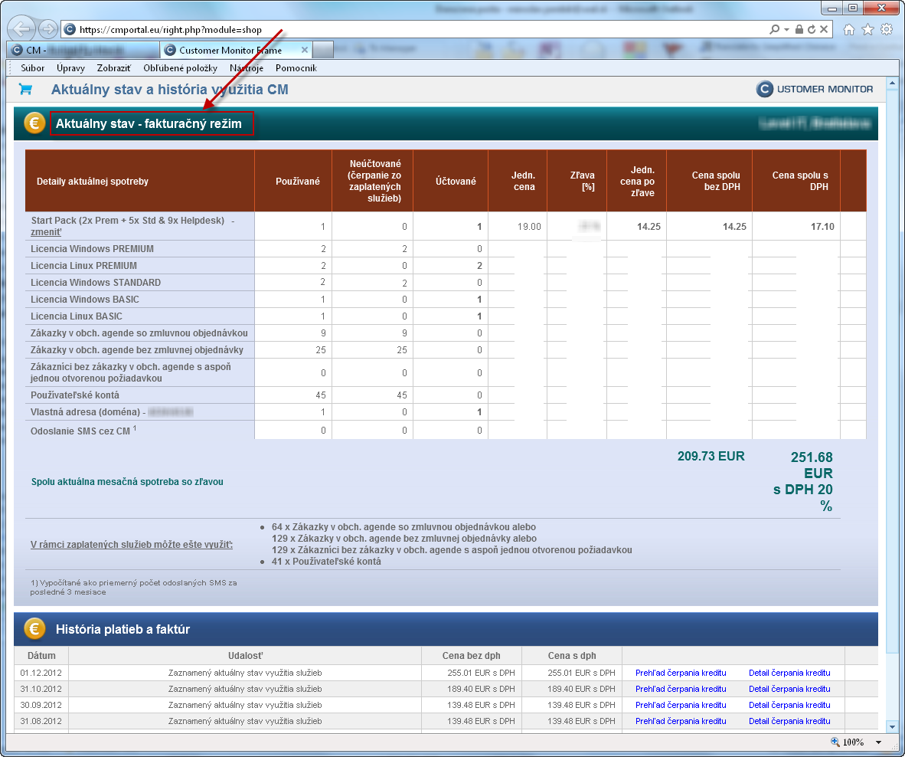Screen dimensions: 905x757
Task: Open Prehľad čerpania kreditu for 31.10.2012
Action: click(x=681, y=689)
